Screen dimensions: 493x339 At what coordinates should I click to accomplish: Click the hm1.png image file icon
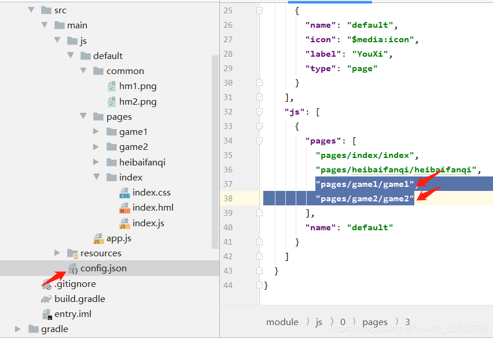tap(112, 86)
